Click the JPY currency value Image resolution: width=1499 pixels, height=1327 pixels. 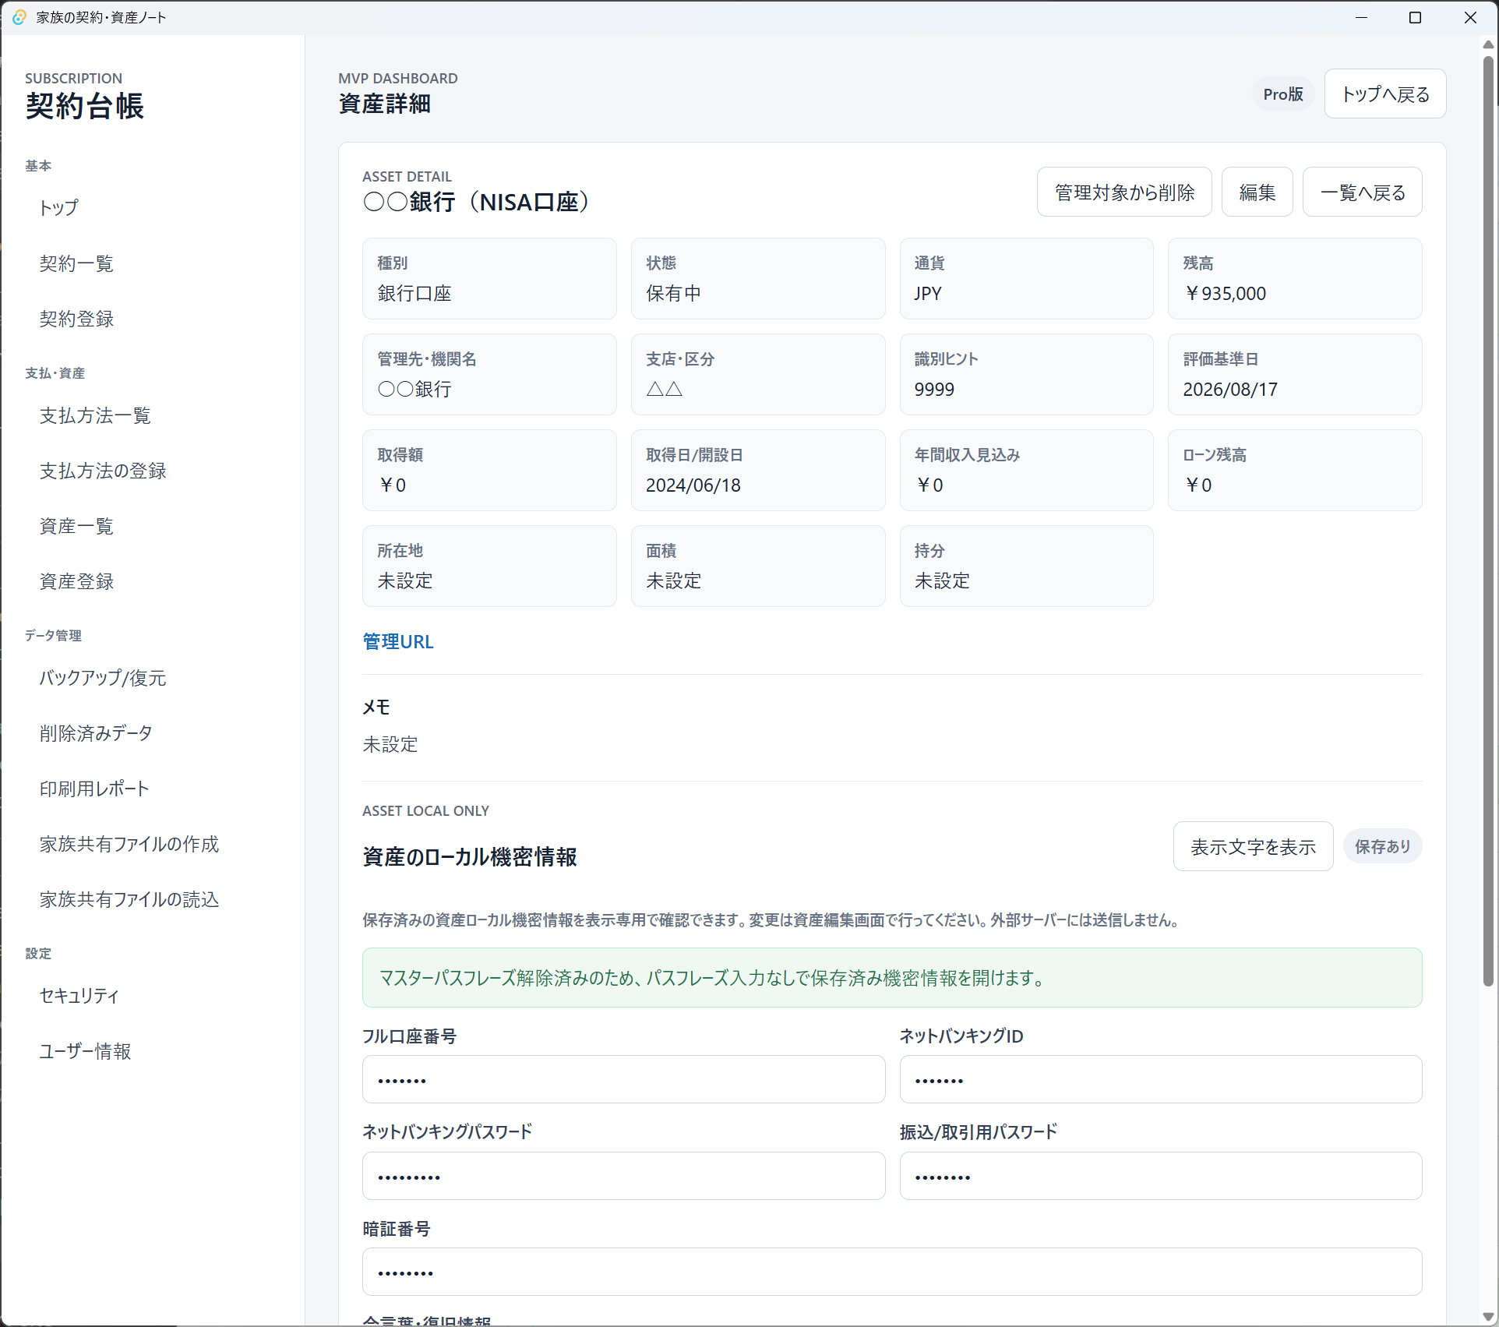click(928, 294)
